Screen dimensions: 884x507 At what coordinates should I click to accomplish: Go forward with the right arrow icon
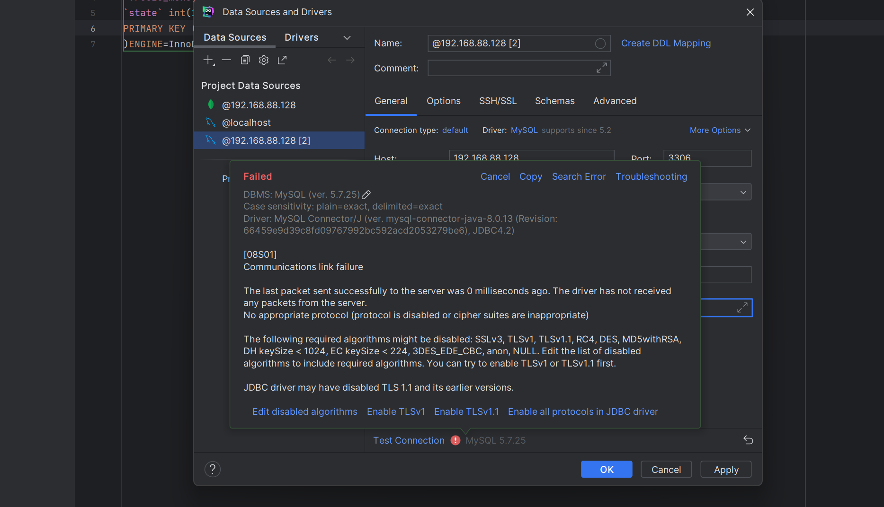350,60
